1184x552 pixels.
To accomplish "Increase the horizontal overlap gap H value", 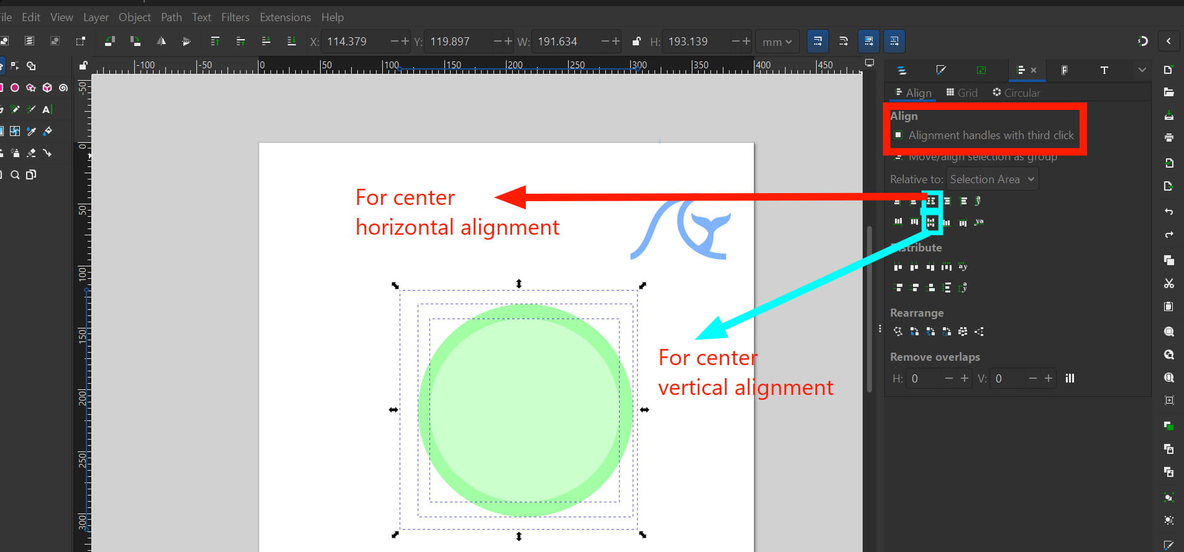I will pos(965,378).
